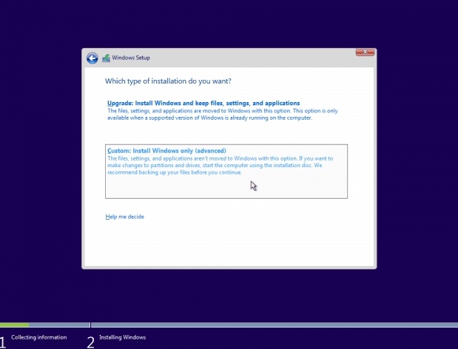458x349 pixels.
Task: Click the Custom option description paragraph
Action: (220, 165)
